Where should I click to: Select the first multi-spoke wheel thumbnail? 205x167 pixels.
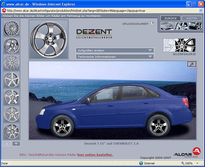click(11, 28)
